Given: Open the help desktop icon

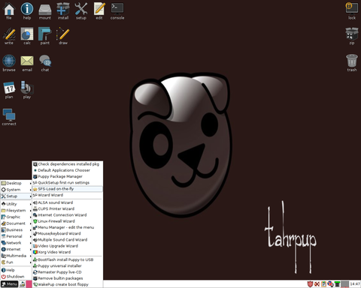Looking at the screenshot, I should click(27, 10).
